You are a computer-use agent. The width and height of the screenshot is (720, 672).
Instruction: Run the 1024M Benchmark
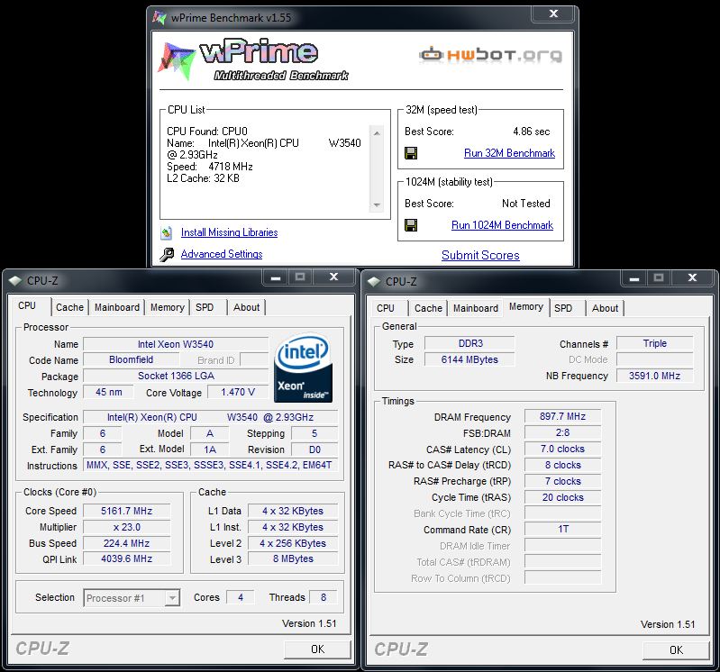tap(502, 225)
